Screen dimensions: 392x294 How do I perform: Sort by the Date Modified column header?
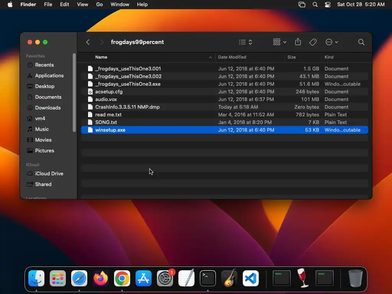[232, 57]
